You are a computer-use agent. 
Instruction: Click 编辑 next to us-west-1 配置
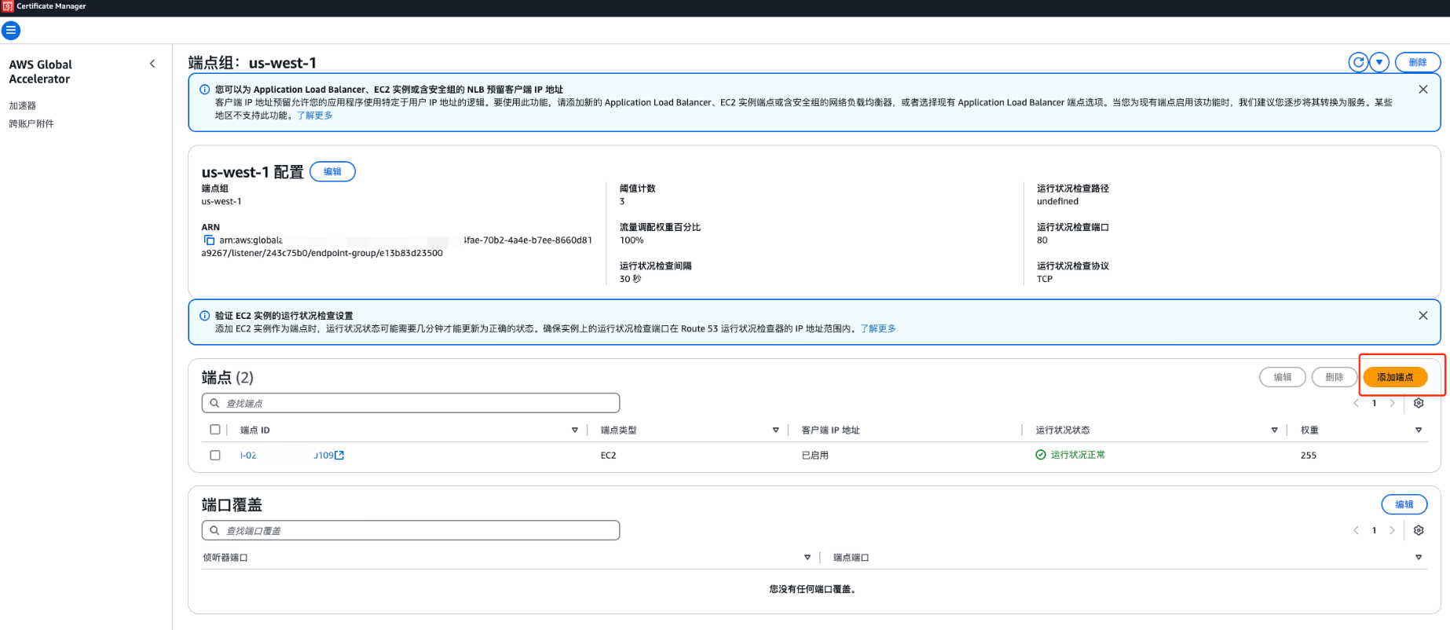coord(332,171)
